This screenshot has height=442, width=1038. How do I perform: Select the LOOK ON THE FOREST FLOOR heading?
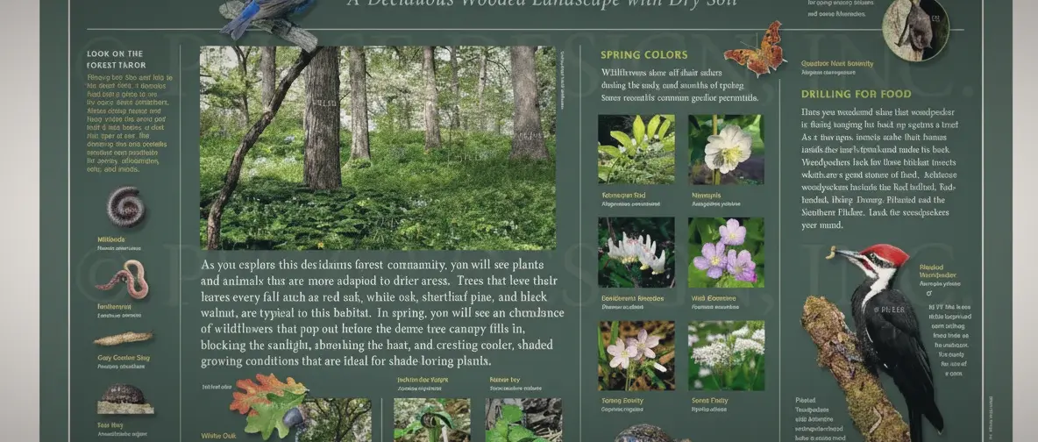pyautogui.click(x=116, y=60)
